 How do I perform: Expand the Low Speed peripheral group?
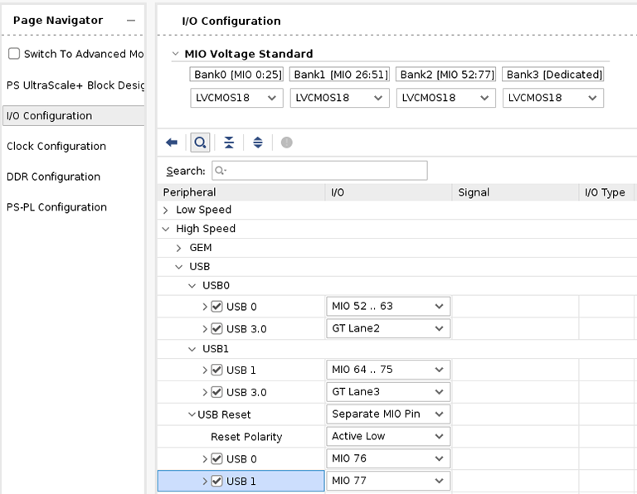tap(166, 211)
